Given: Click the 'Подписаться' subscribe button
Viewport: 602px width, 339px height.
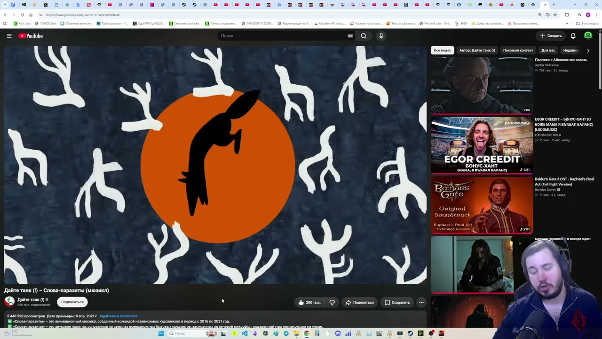Looking at the screenshot, I should click(x=72, y=302).
